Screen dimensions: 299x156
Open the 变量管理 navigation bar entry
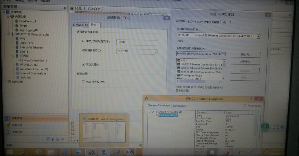(x=36, y=118)
